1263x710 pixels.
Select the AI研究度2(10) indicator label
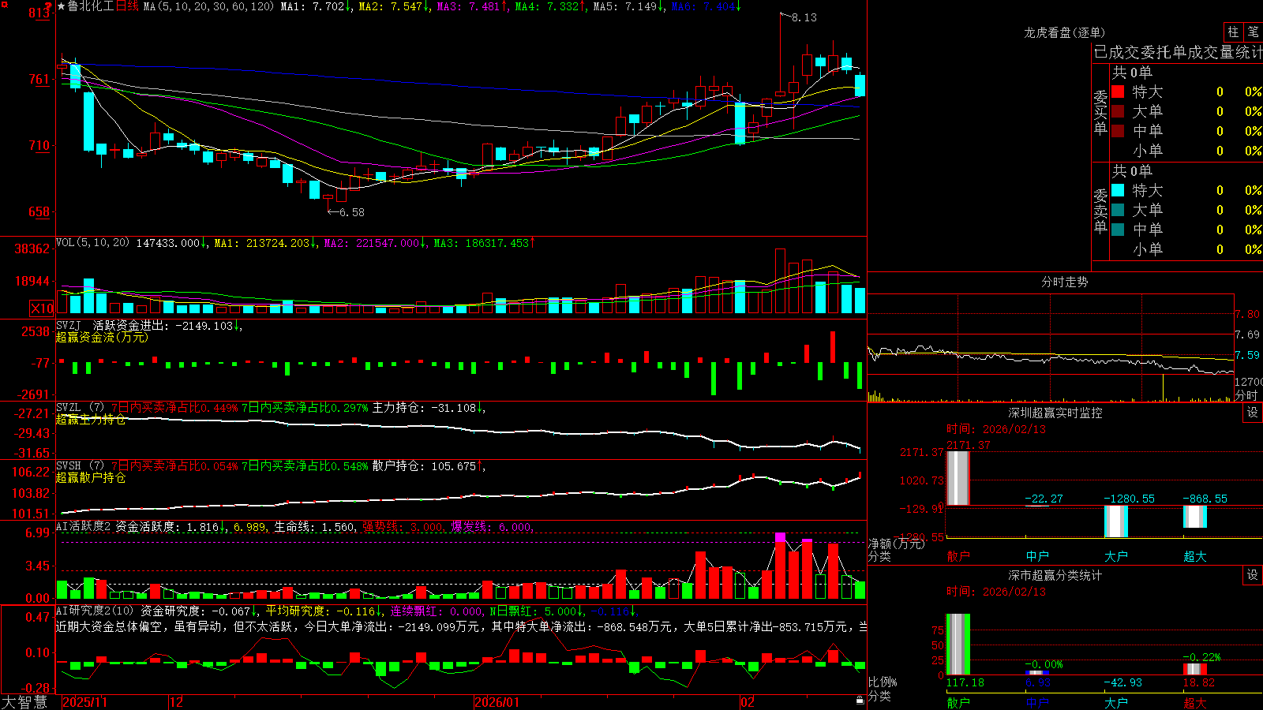tap(95, 611)
